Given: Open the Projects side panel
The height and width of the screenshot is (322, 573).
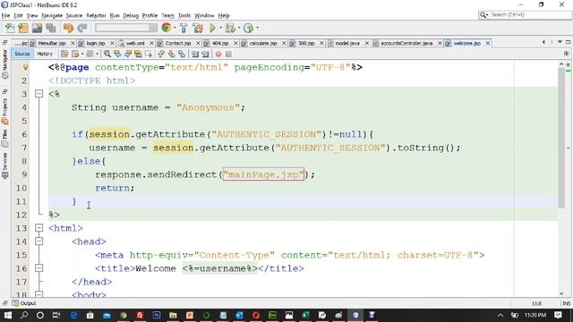Looking at the screenshot, I should pyautogui.click(x=4, y=111).
